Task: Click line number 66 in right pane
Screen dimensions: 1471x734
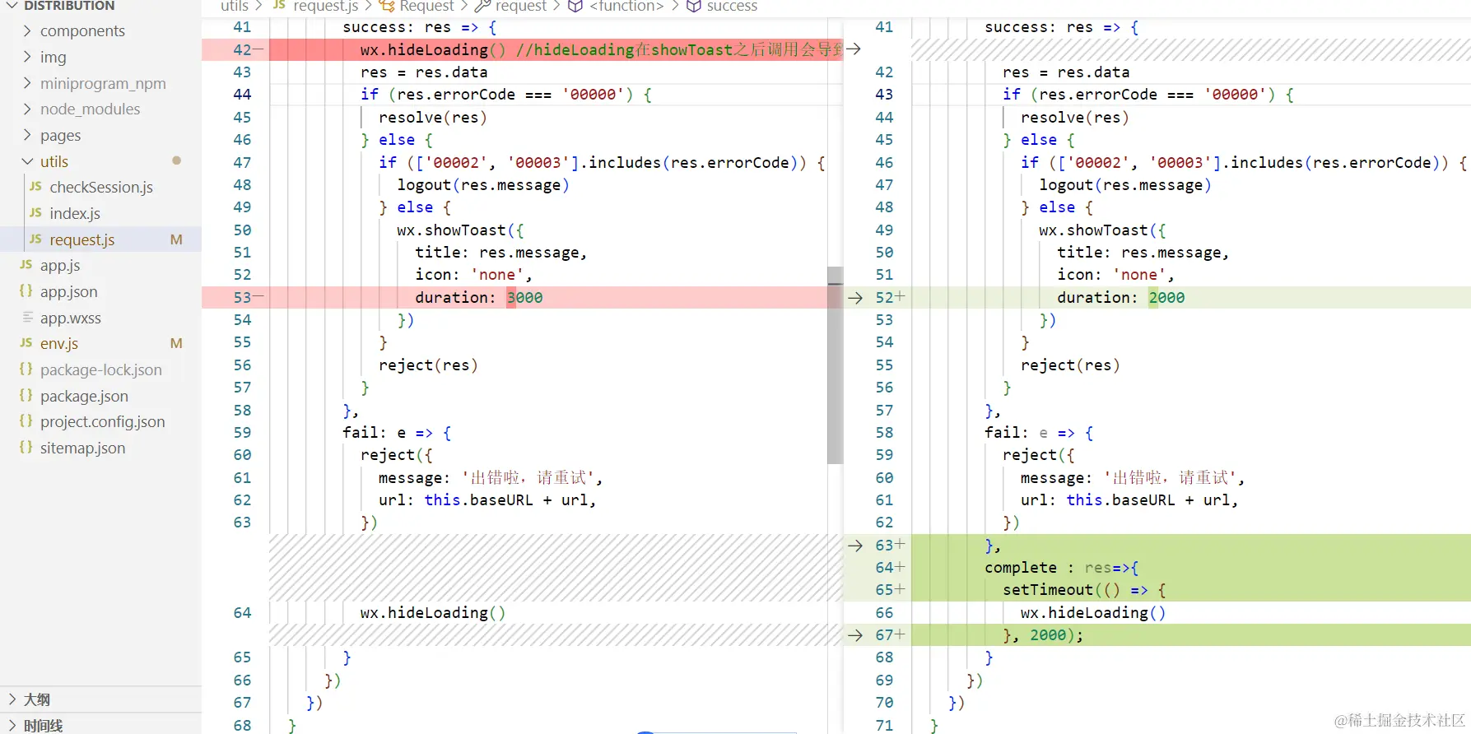Action: coord(884,612)
